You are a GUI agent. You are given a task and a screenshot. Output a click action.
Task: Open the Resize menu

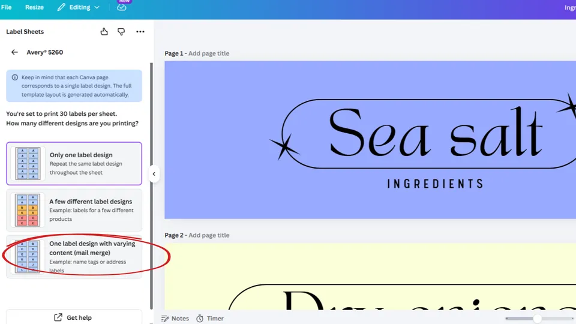[34, 7]
